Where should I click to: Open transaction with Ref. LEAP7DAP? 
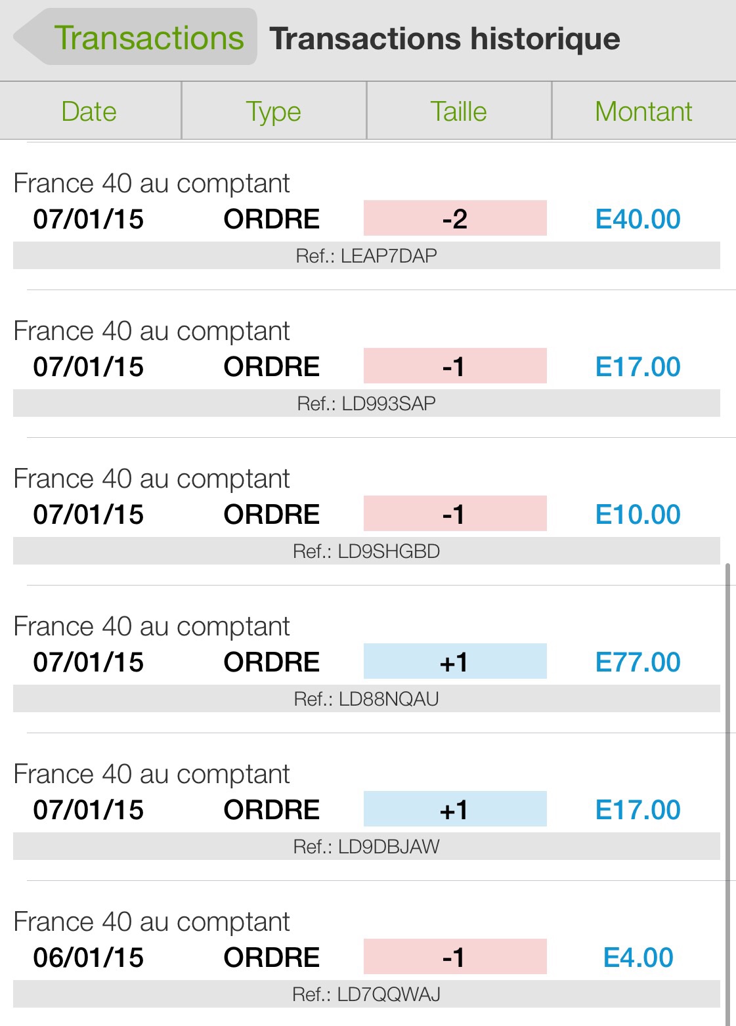(x=366, y=256)
